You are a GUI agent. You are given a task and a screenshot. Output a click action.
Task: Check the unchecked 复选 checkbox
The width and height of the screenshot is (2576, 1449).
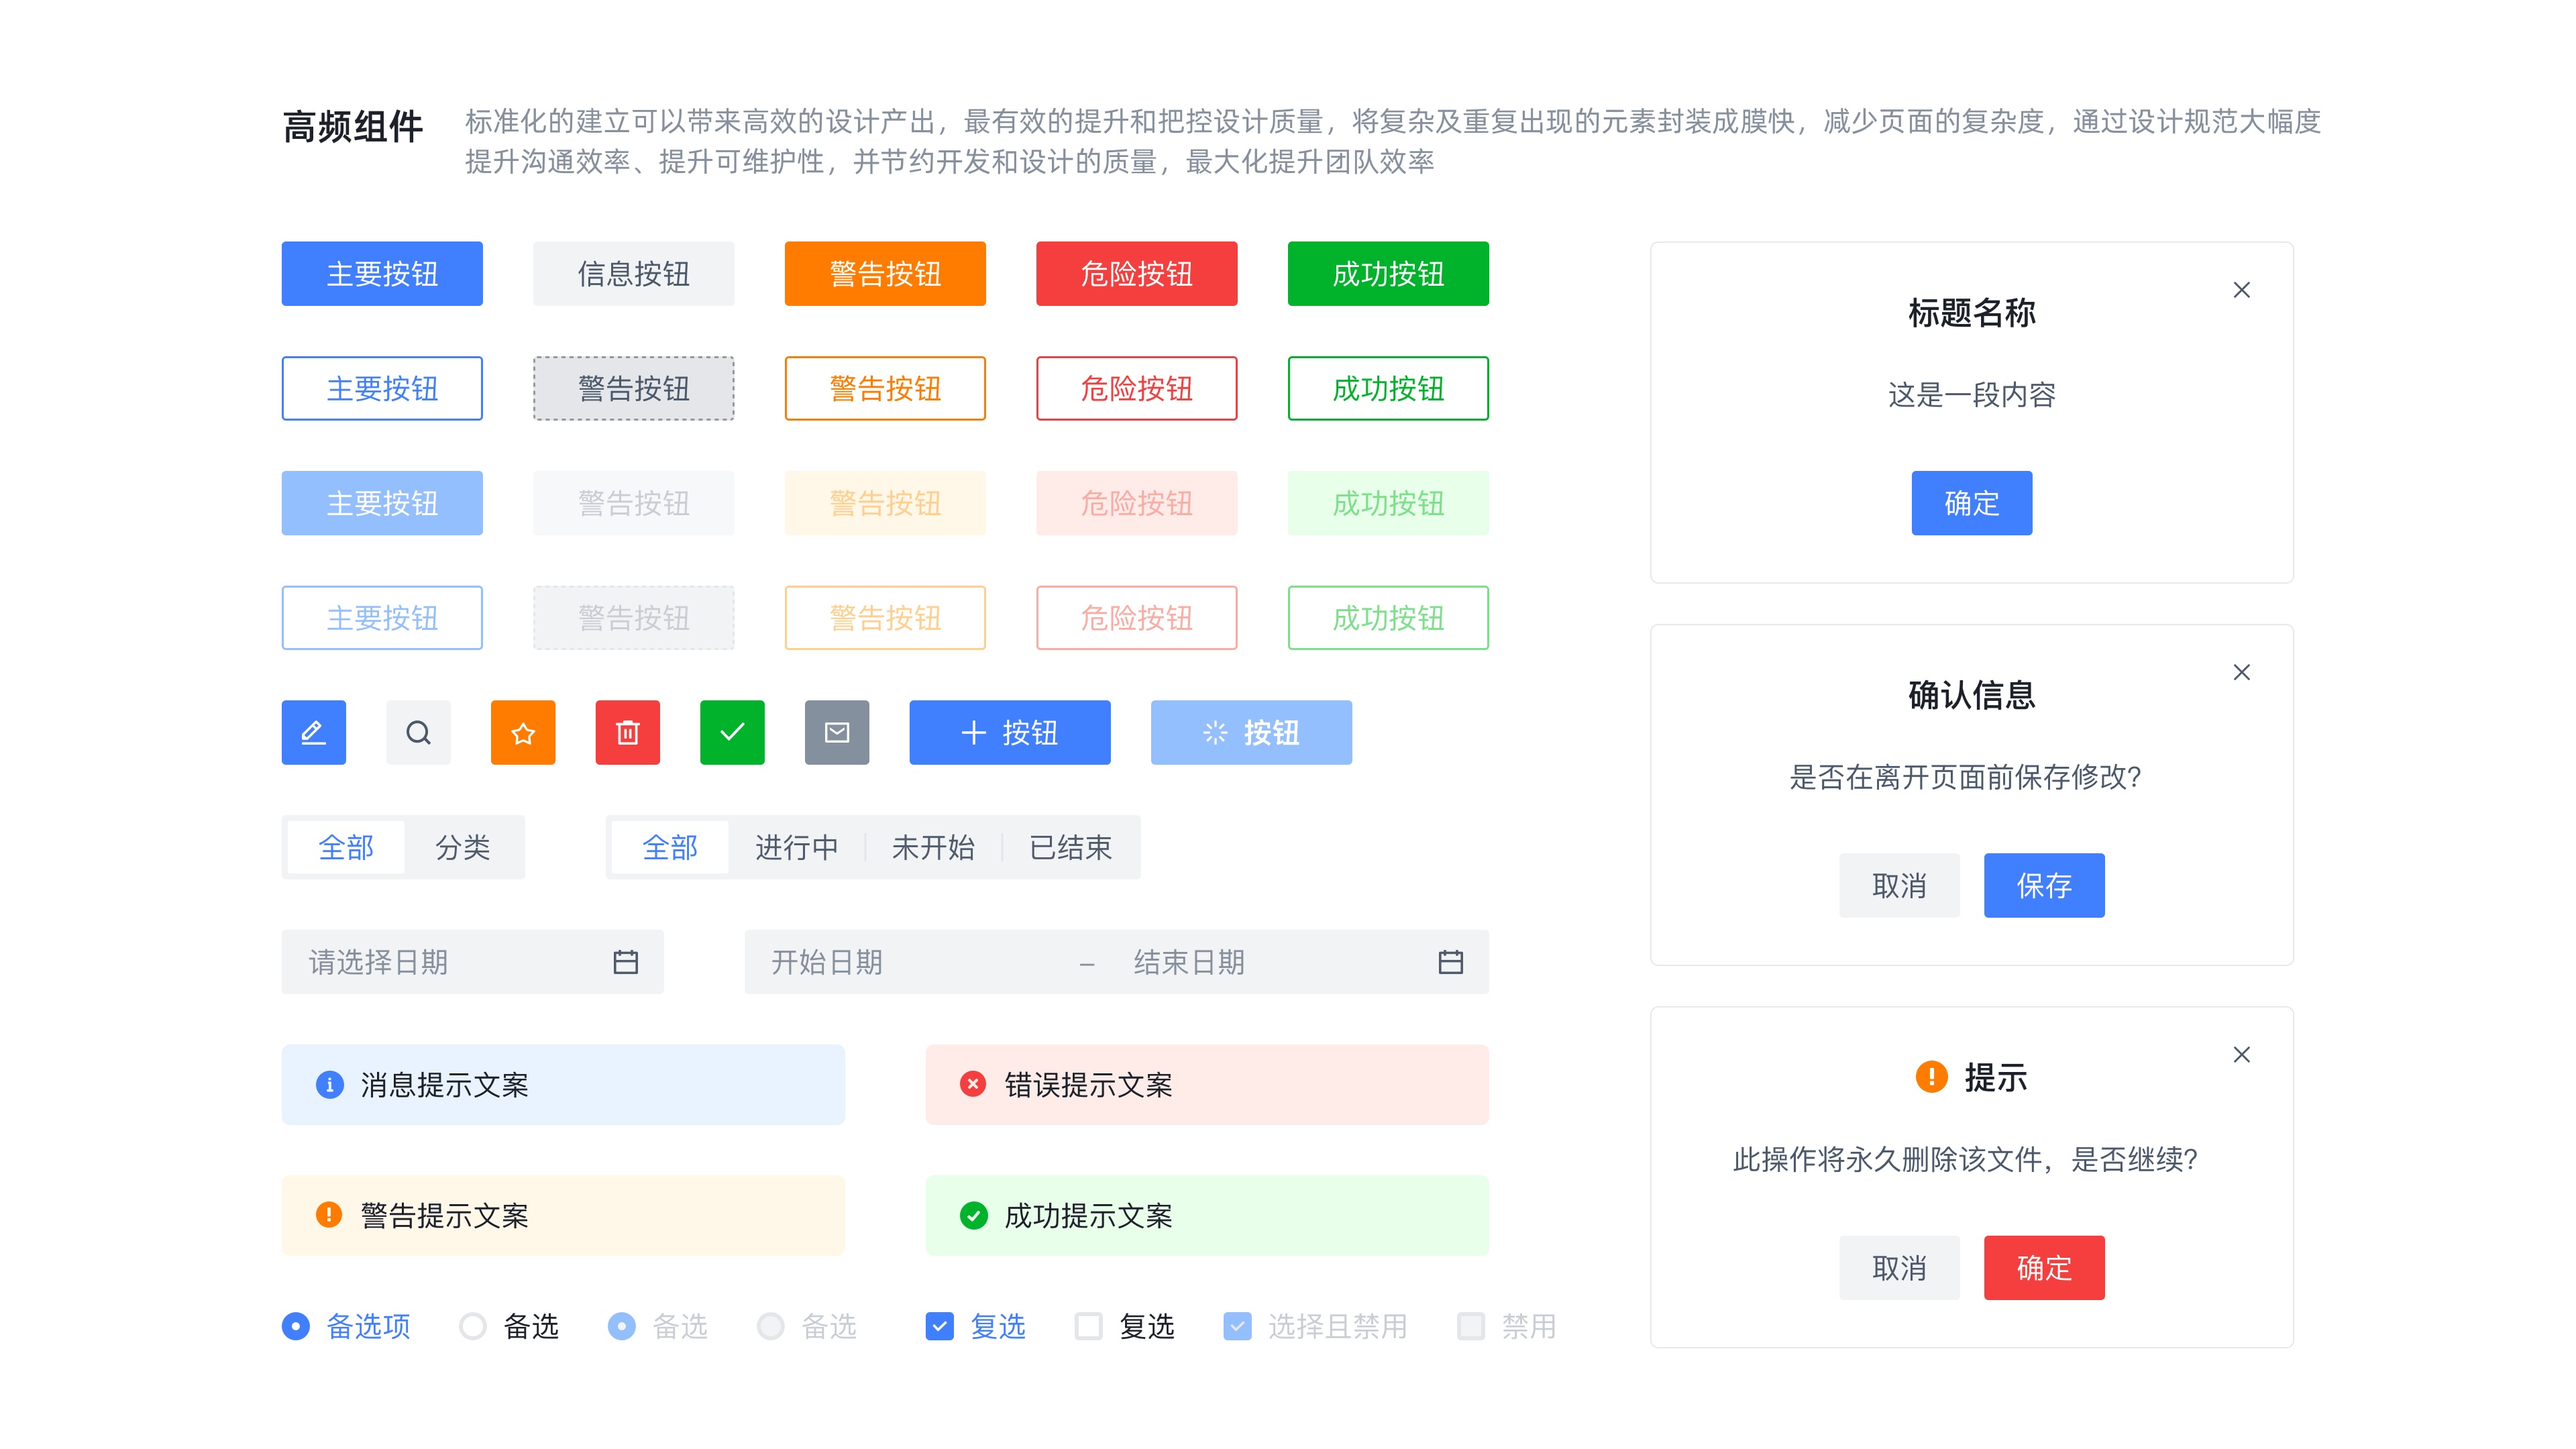tap(1088, 1326)
